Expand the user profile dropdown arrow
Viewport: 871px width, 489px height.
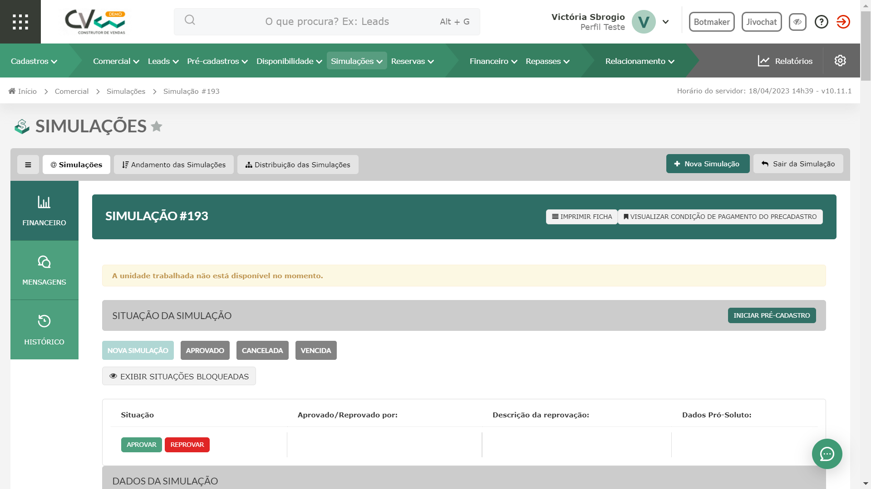pos(665,22)
